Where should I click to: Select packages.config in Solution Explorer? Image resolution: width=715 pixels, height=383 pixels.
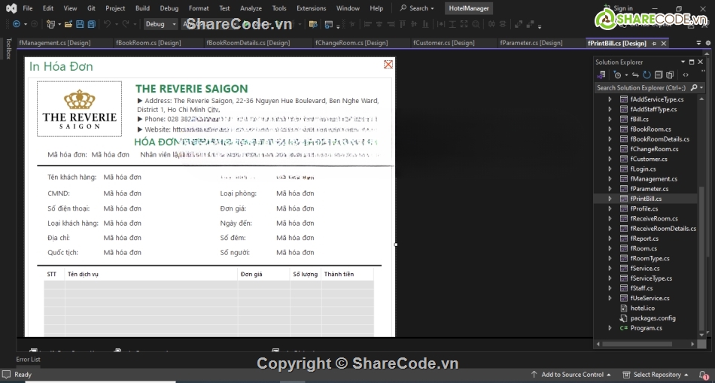coord(653,318)
